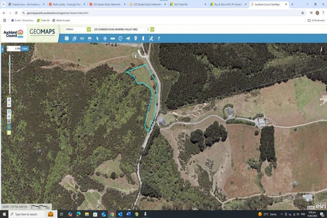Click the printer icon in blue toolbar
The width and height of the screenshot is (327, 218).
(x=90, y=38)
